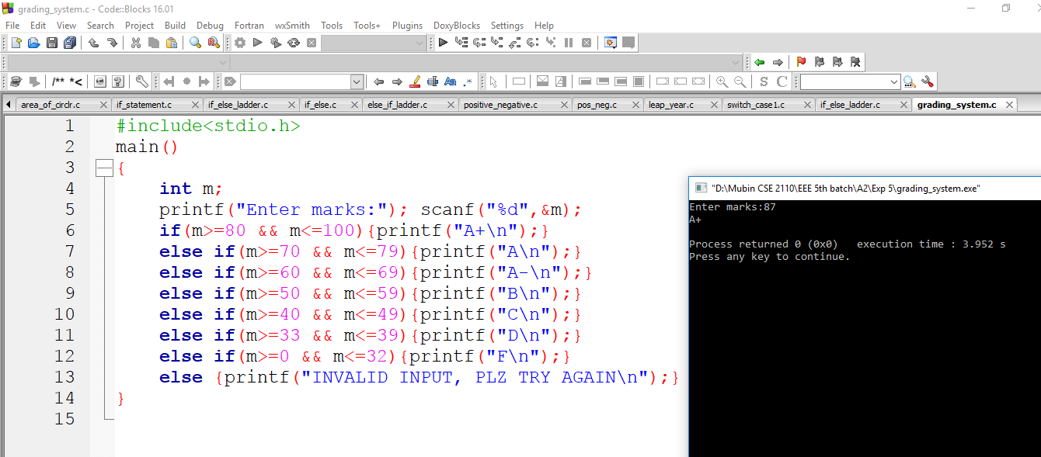The height and width of the screenshot is (457, 1041).
Task: Click the Paste icon in the main toolbar
Action: tap(170, 43)
